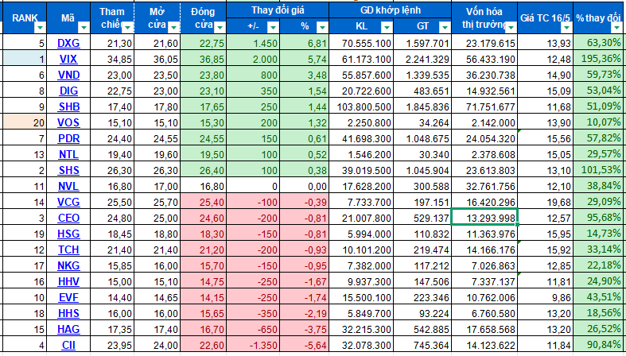Select the selected cell 13.293.998
The image size is (626, 356).
[484, 217]
